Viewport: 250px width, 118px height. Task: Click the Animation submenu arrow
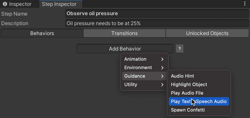162,59
